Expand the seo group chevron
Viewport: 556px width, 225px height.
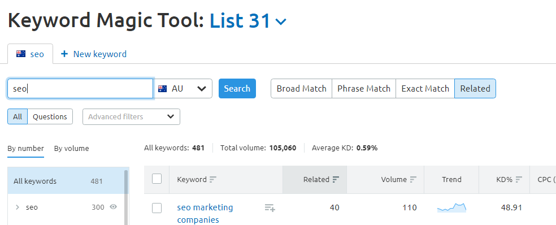click(18, 207)
